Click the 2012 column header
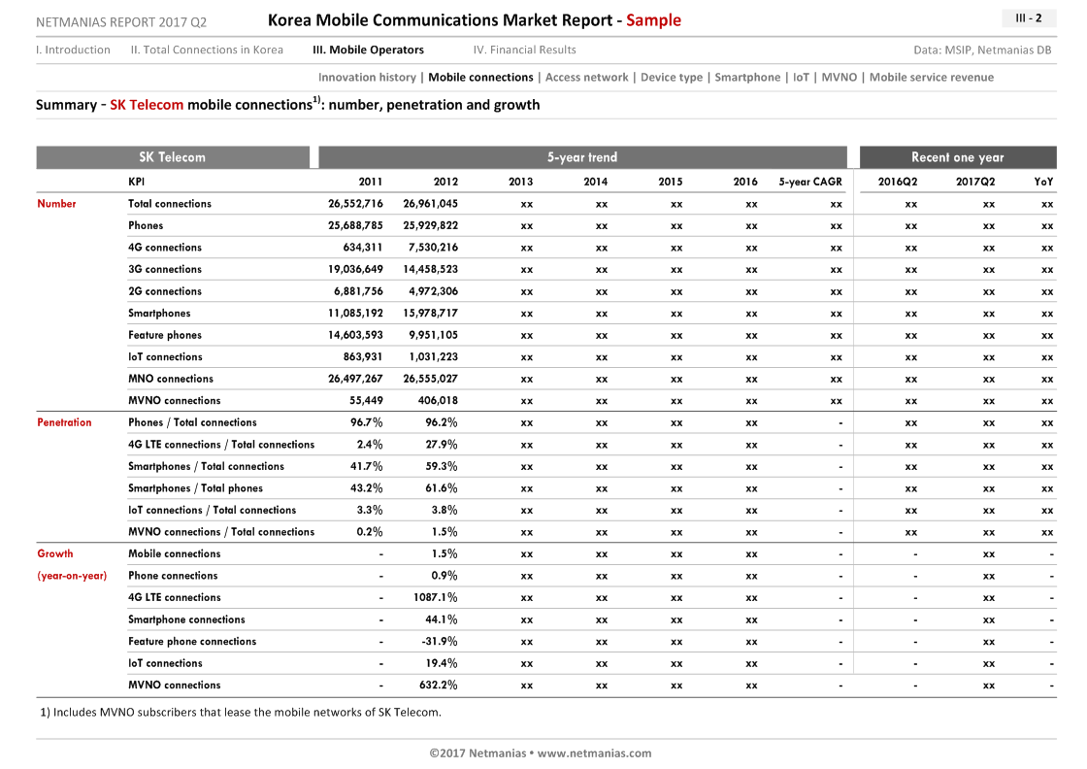Screen dimensions: 1087x769 (x=445, y=182)
